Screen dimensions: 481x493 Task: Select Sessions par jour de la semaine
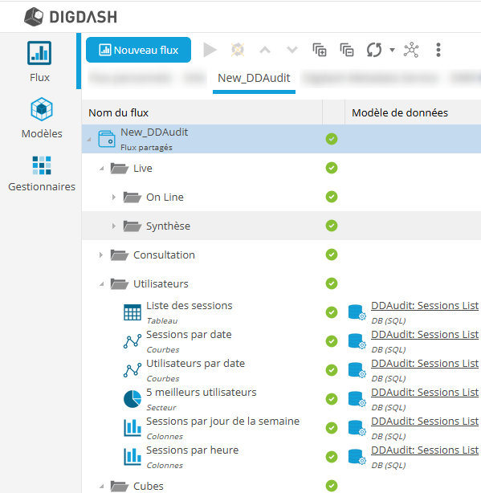[223, 422]
